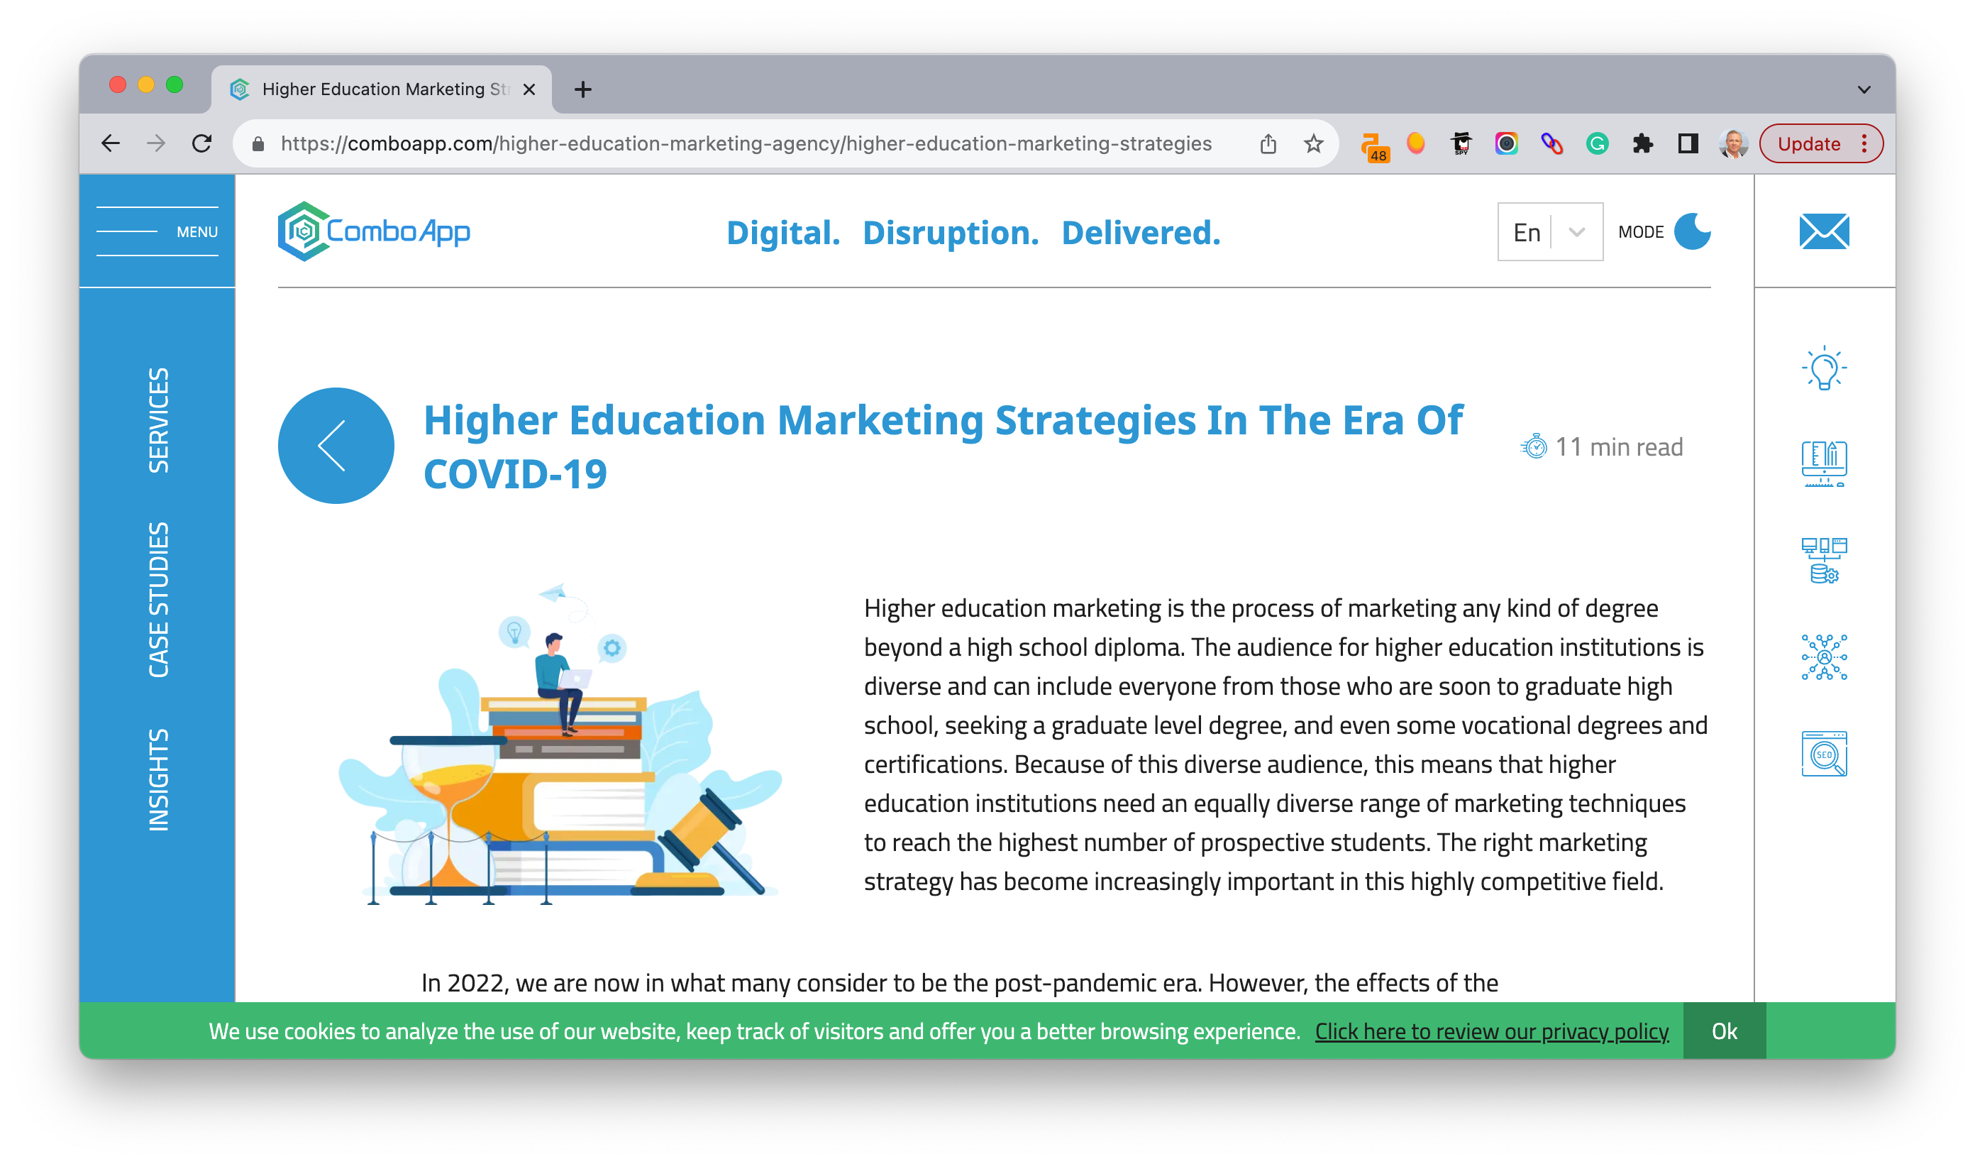The height and width of the screenshot is (1164, 1975).
Task: Click the reading timer icon near 11 min read
Action: pos(1533,446)
